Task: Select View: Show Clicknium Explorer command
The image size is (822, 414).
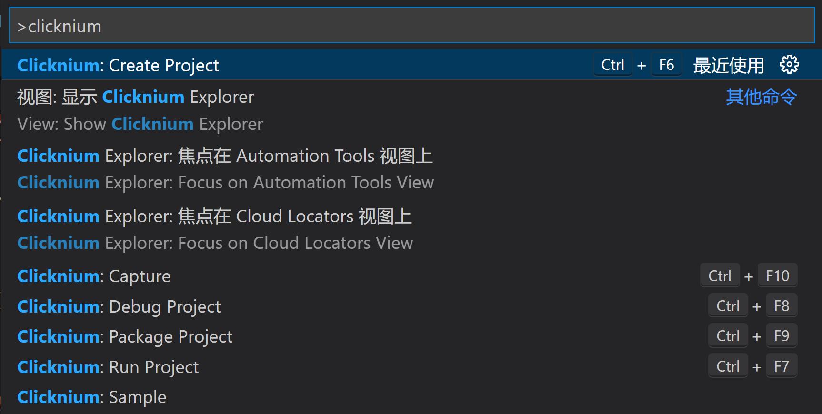Action: pyautogui.click(x=412, y=110)
